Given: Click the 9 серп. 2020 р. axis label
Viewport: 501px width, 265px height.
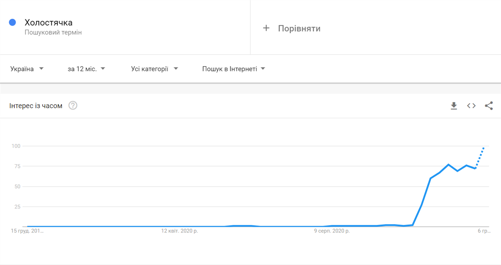Looking at the screenshot, I should [x=332, y=231].
